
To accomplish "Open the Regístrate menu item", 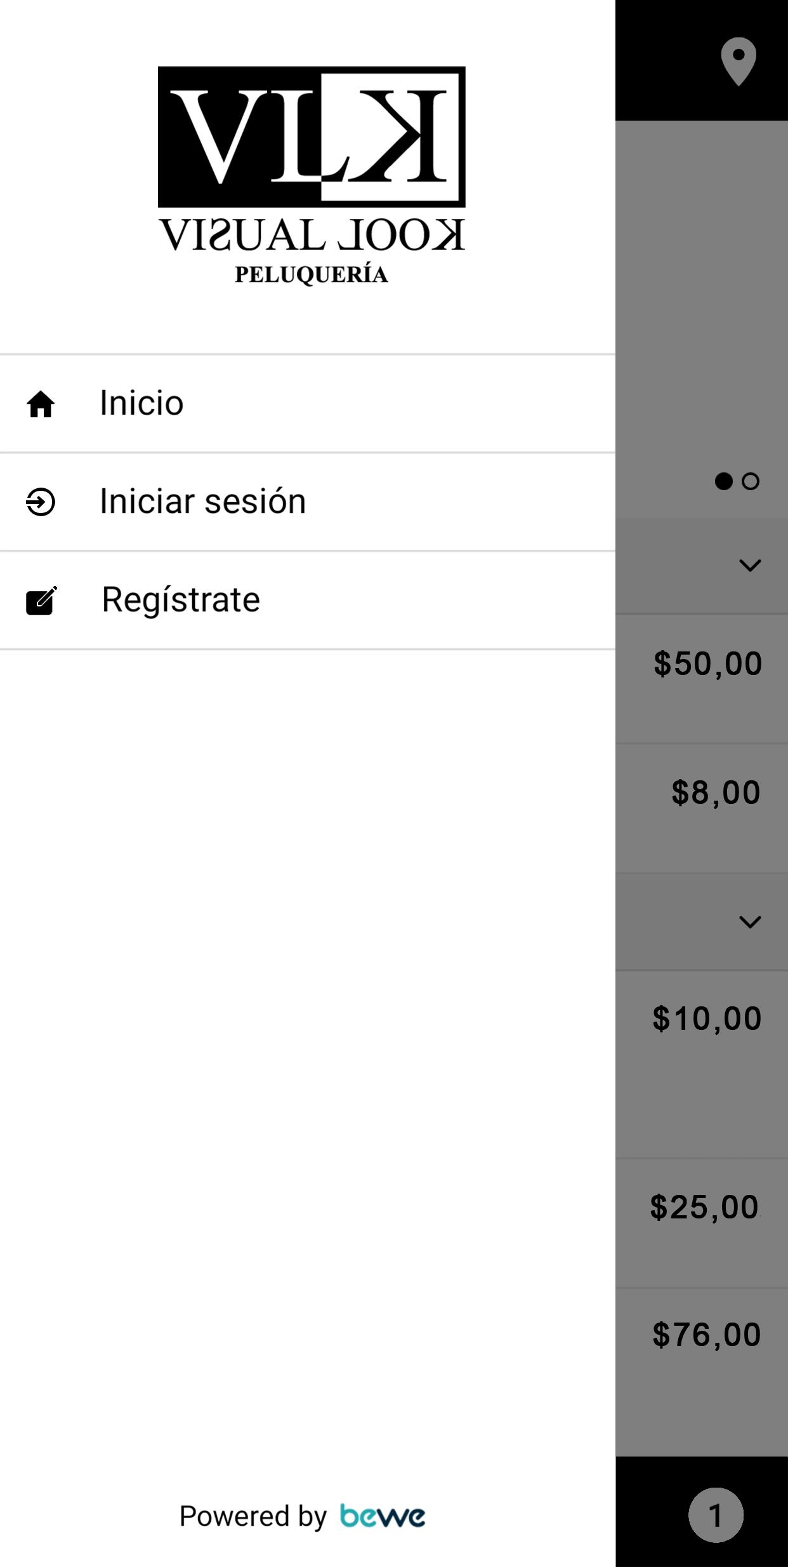I will [x=308, y=600].
